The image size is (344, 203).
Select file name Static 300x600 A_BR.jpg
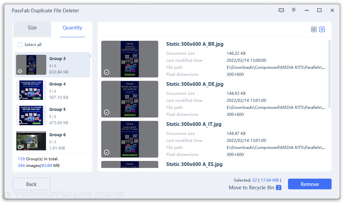pos(195,44)
